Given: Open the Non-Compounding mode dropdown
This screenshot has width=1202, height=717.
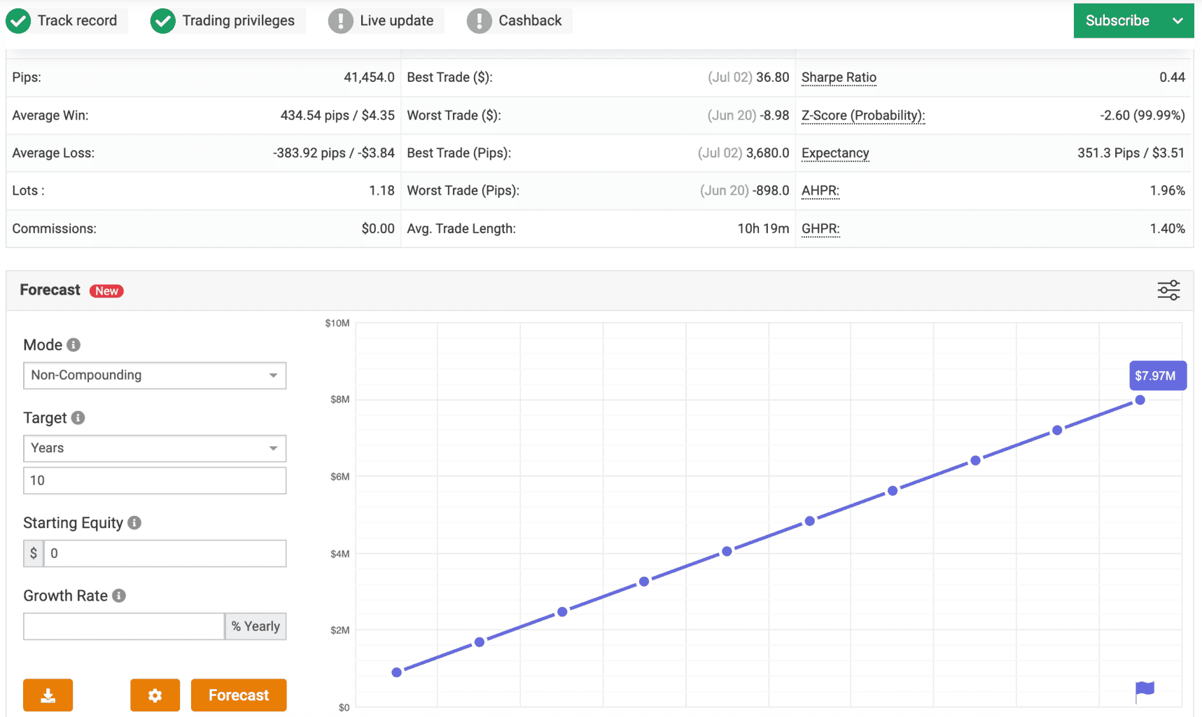Looking at the screenshot, I should point(155,375).
